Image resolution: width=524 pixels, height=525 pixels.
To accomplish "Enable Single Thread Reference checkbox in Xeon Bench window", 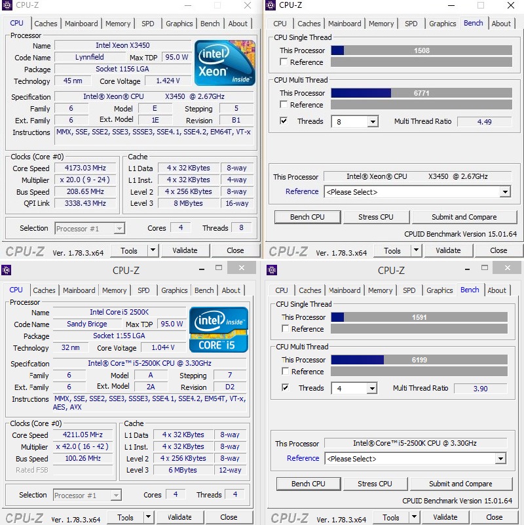I will click(x=284, y=62).
